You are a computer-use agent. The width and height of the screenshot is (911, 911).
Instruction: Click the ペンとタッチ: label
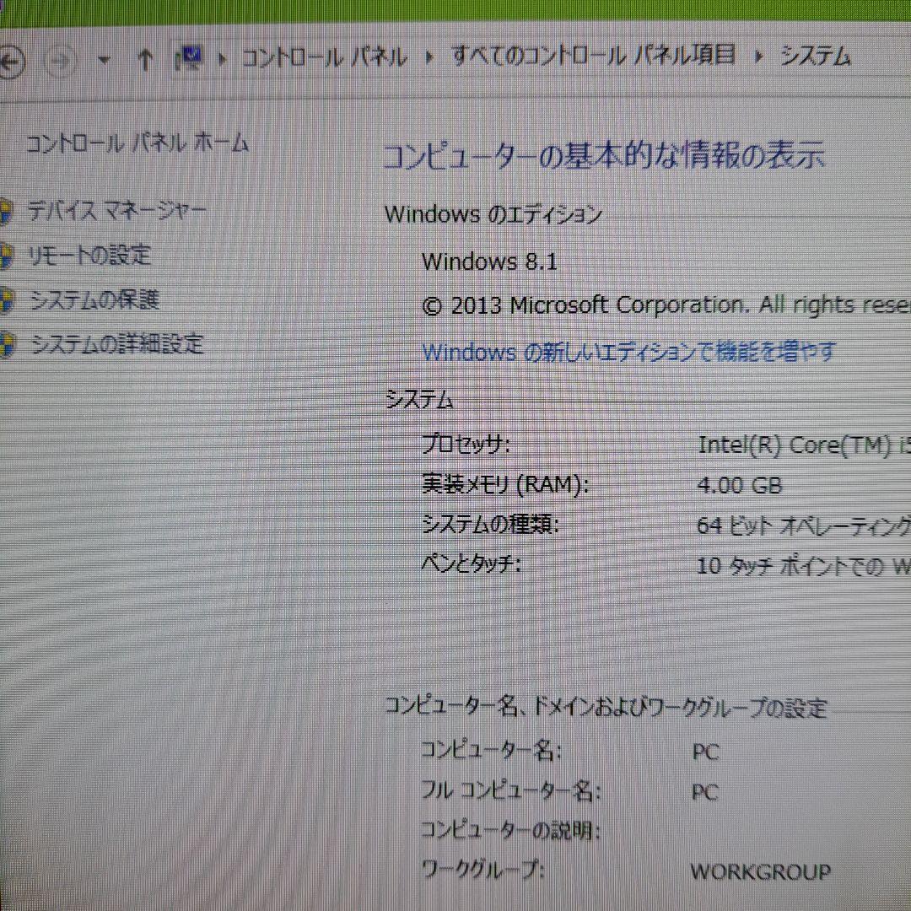(x=472, y=563)
